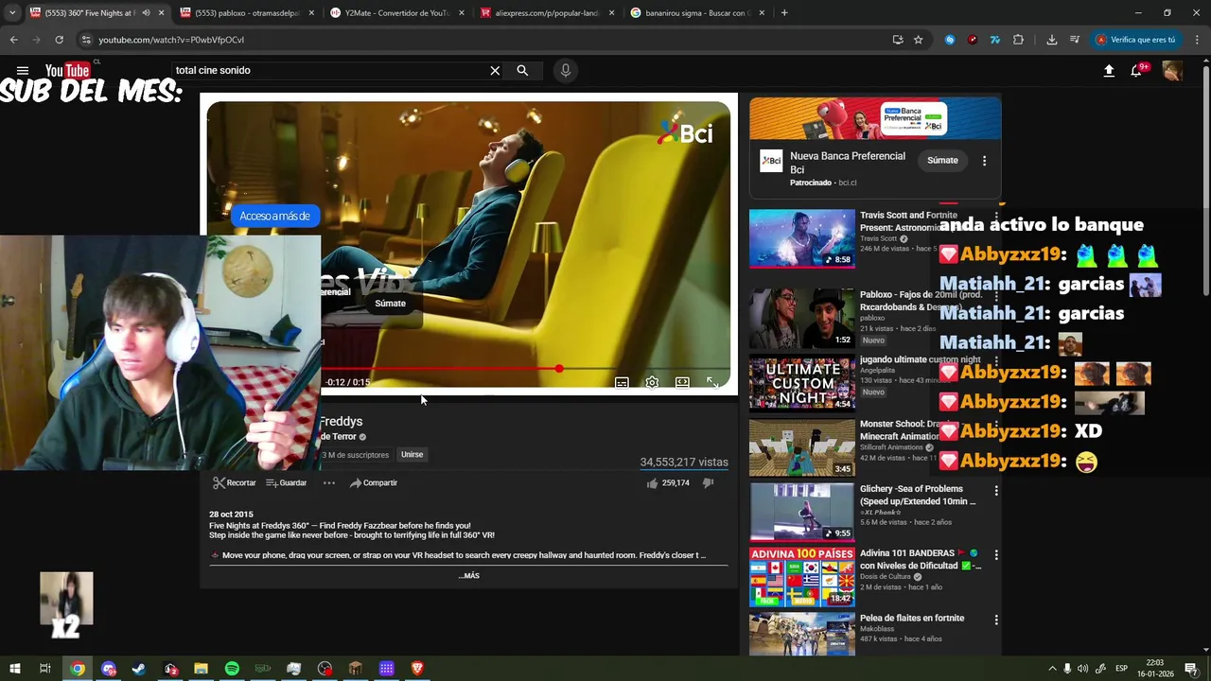Image resolution: width=1211 pixels, height=681 pixels.
Task: Go to YouTube home via logo
Action: 68,71
